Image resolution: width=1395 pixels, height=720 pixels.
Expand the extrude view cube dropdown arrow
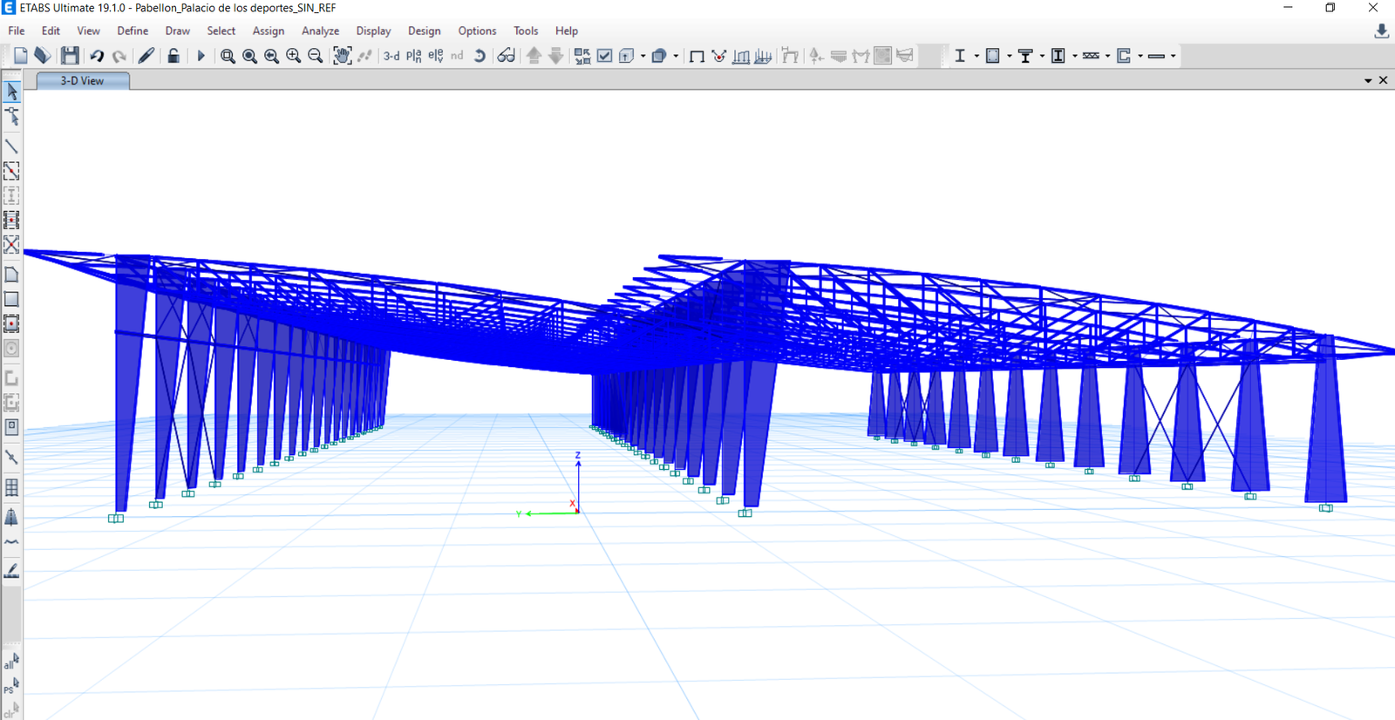coord(676,56)
